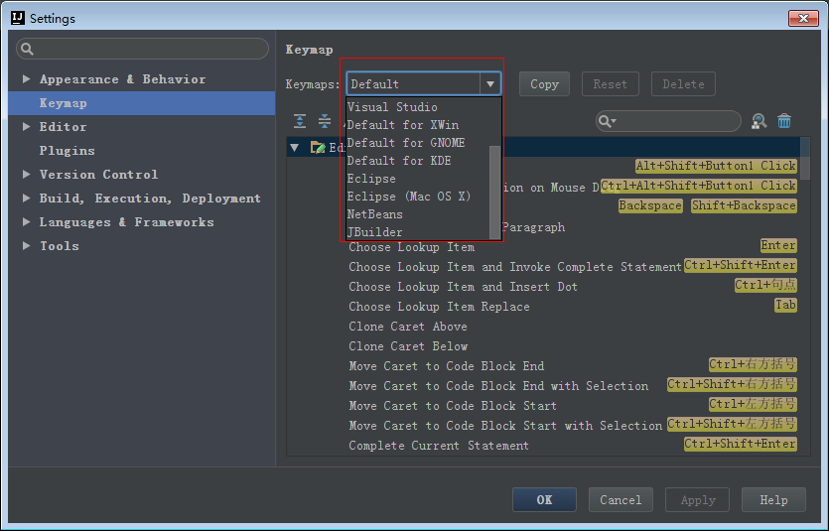This screenshot has height=531, width=829.
Task: Click the magnifier icon in the settings search box
Action: (28, 49)
